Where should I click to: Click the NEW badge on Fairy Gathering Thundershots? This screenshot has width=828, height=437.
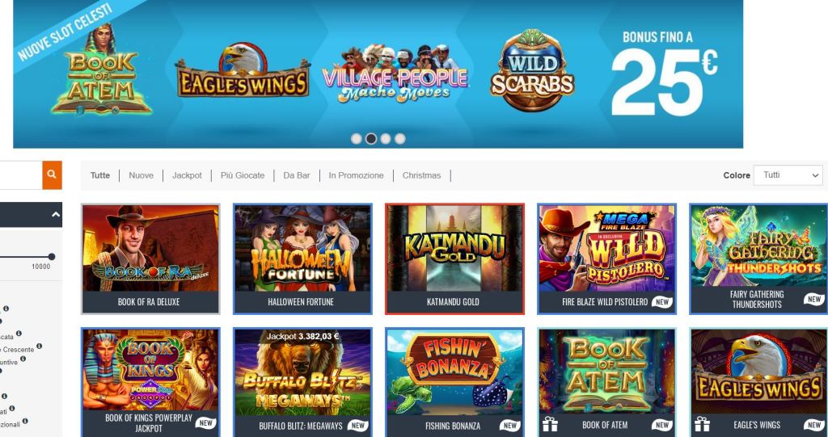tap(814, 299)
